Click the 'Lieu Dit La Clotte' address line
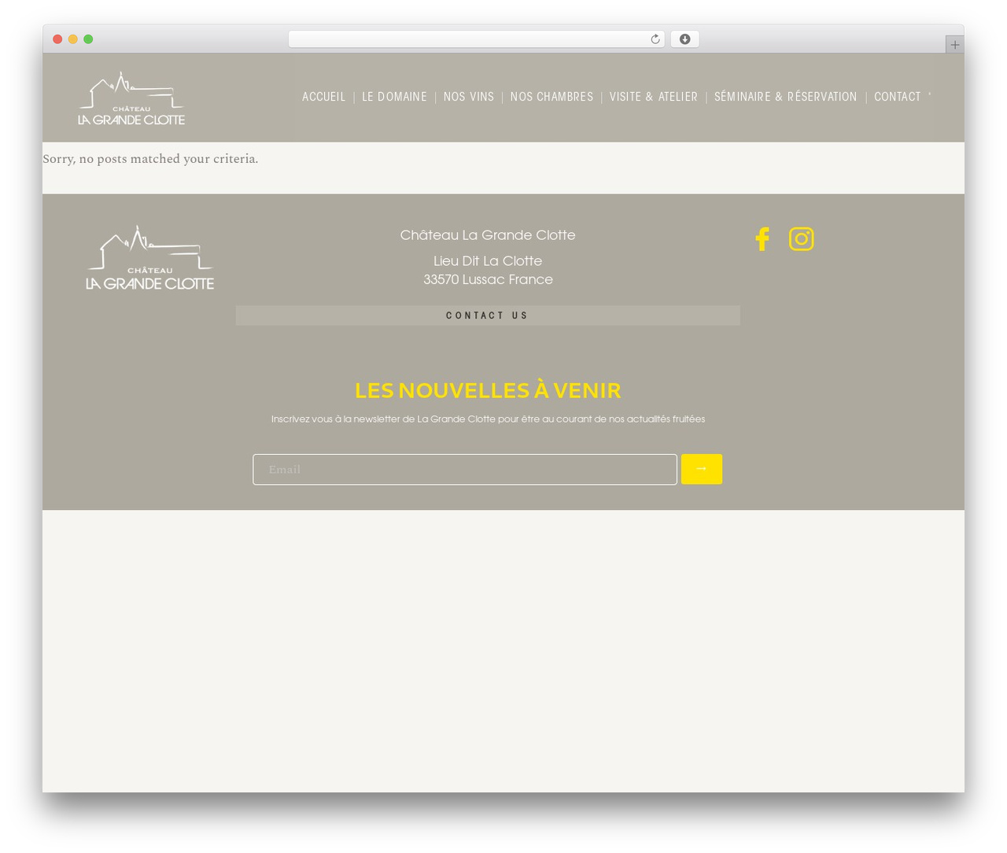The image size is (1007, 853). coord(488,260)
